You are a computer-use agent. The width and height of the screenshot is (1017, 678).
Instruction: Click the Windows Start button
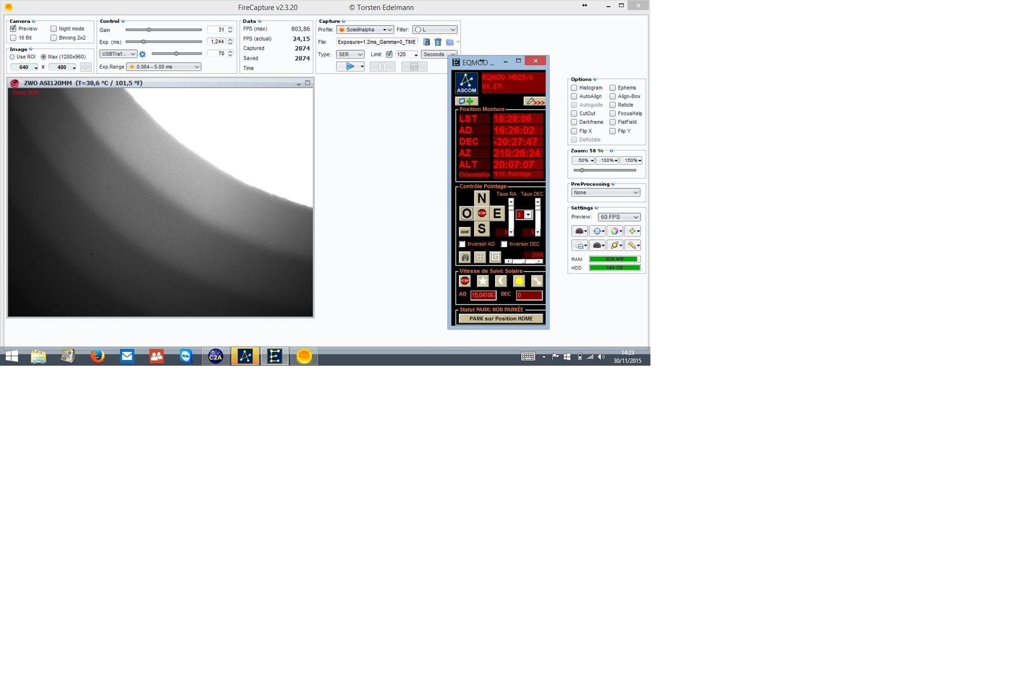[x=12, y=356]
